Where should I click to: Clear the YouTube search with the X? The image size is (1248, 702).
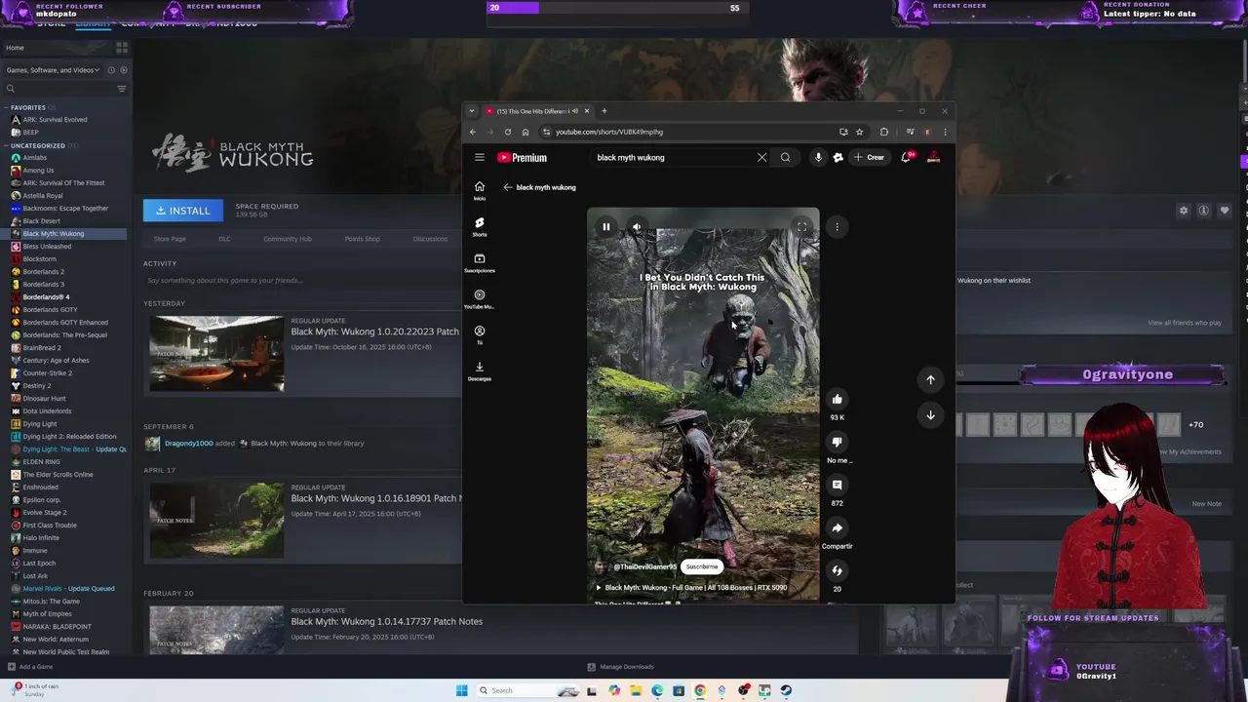[761, 157]
